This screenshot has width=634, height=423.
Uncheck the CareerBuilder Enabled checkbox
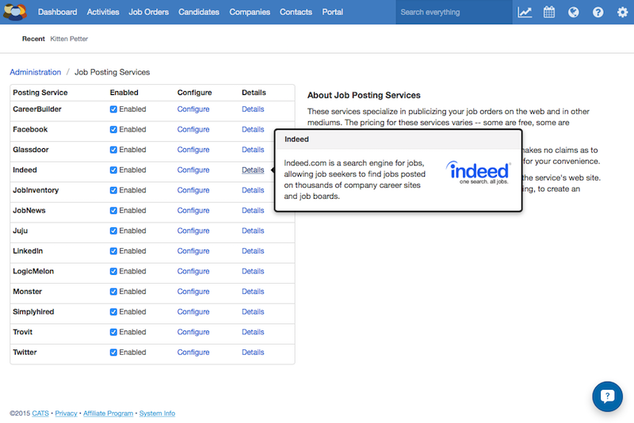[x=114, y=109]
